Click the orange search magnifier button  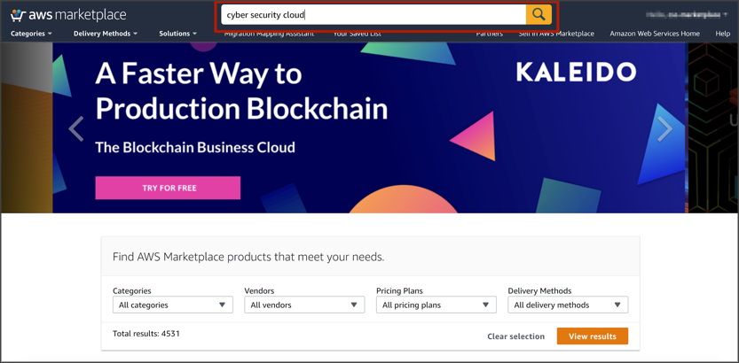pos(539,14)
